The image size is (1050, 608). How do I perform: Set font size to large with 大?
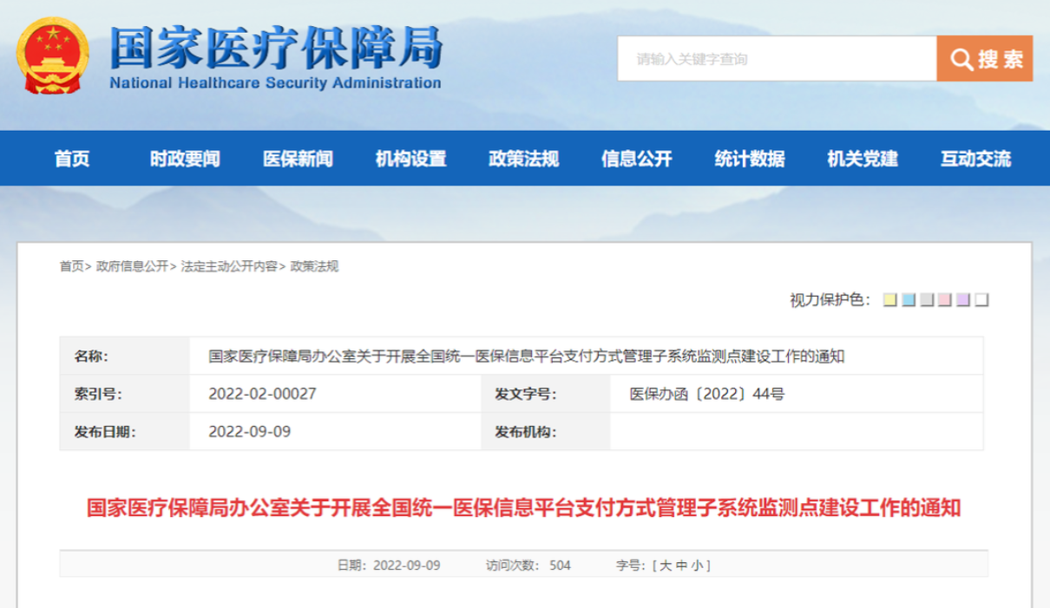666,566
